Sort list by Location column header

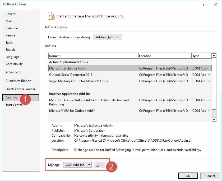(165, 56)
